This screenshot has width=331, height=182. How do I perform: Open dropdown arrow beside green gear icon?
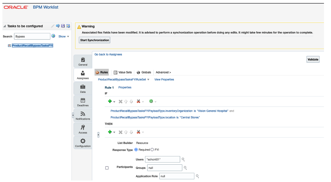[156, 102]
